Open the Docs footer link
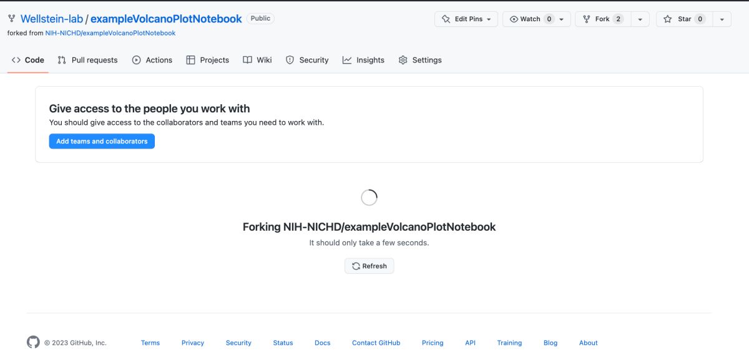Image resolution: width=749 pixels, height=353 pixels. tap(323, 343)
